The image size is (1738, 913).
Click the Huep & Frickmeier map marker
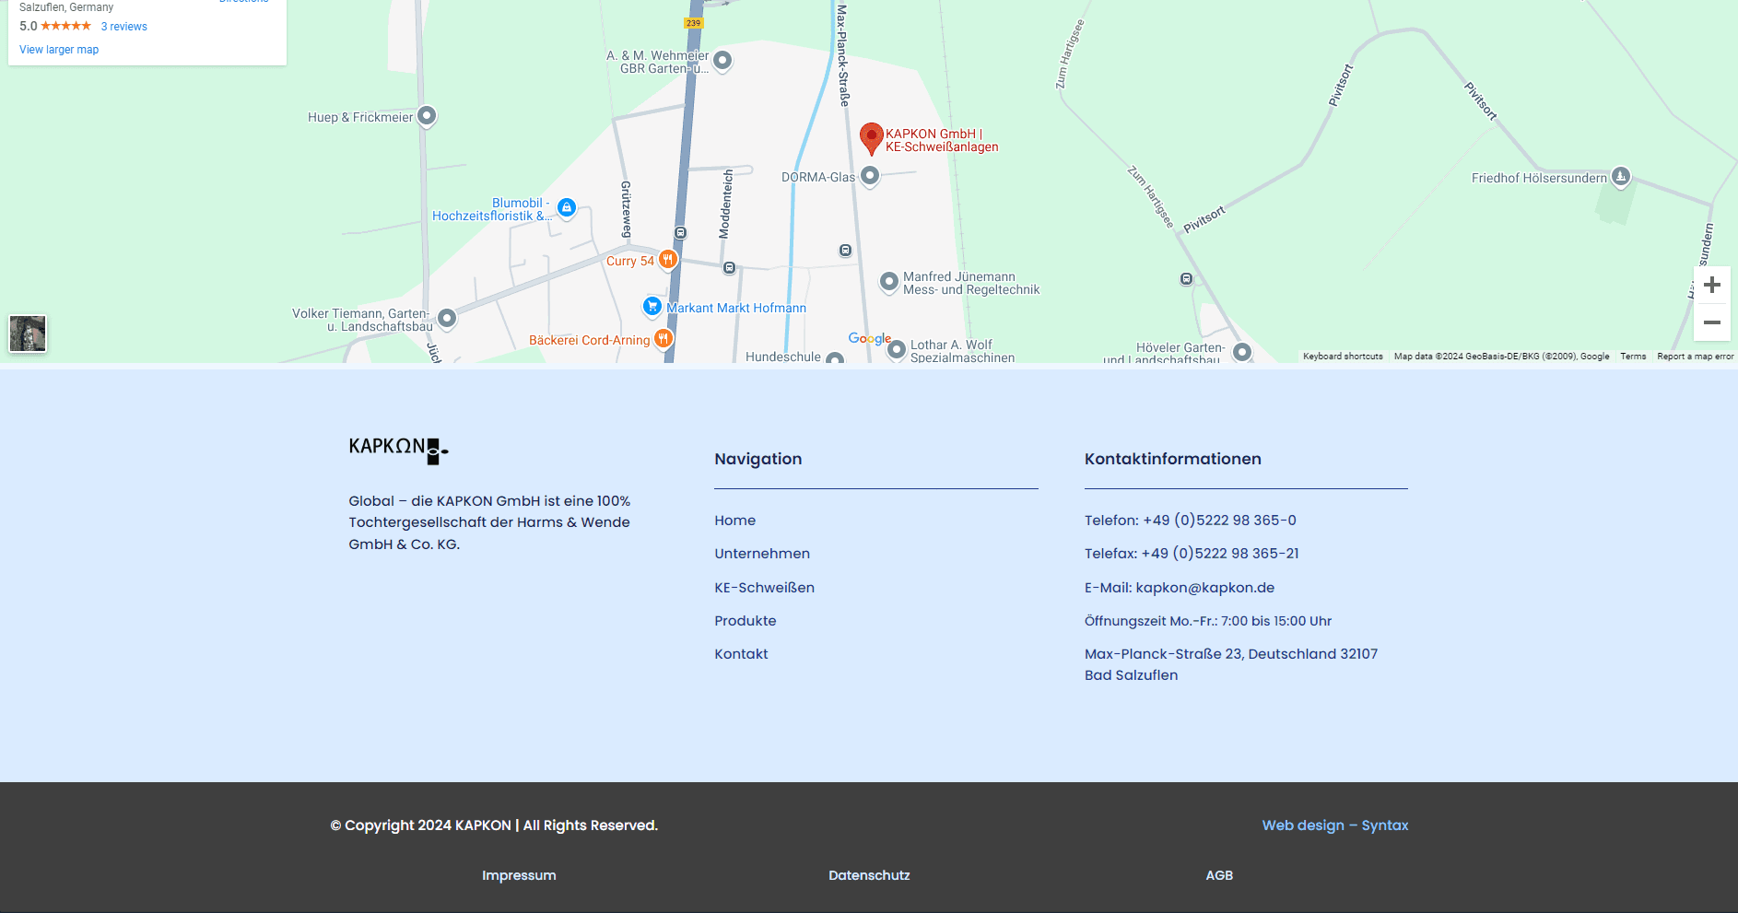427,116
